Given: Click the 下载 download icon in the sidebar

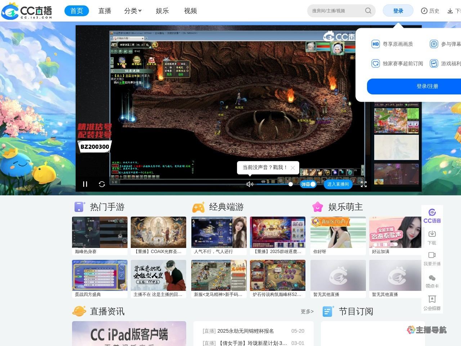Looking at the screenshot, I should 432,237.
